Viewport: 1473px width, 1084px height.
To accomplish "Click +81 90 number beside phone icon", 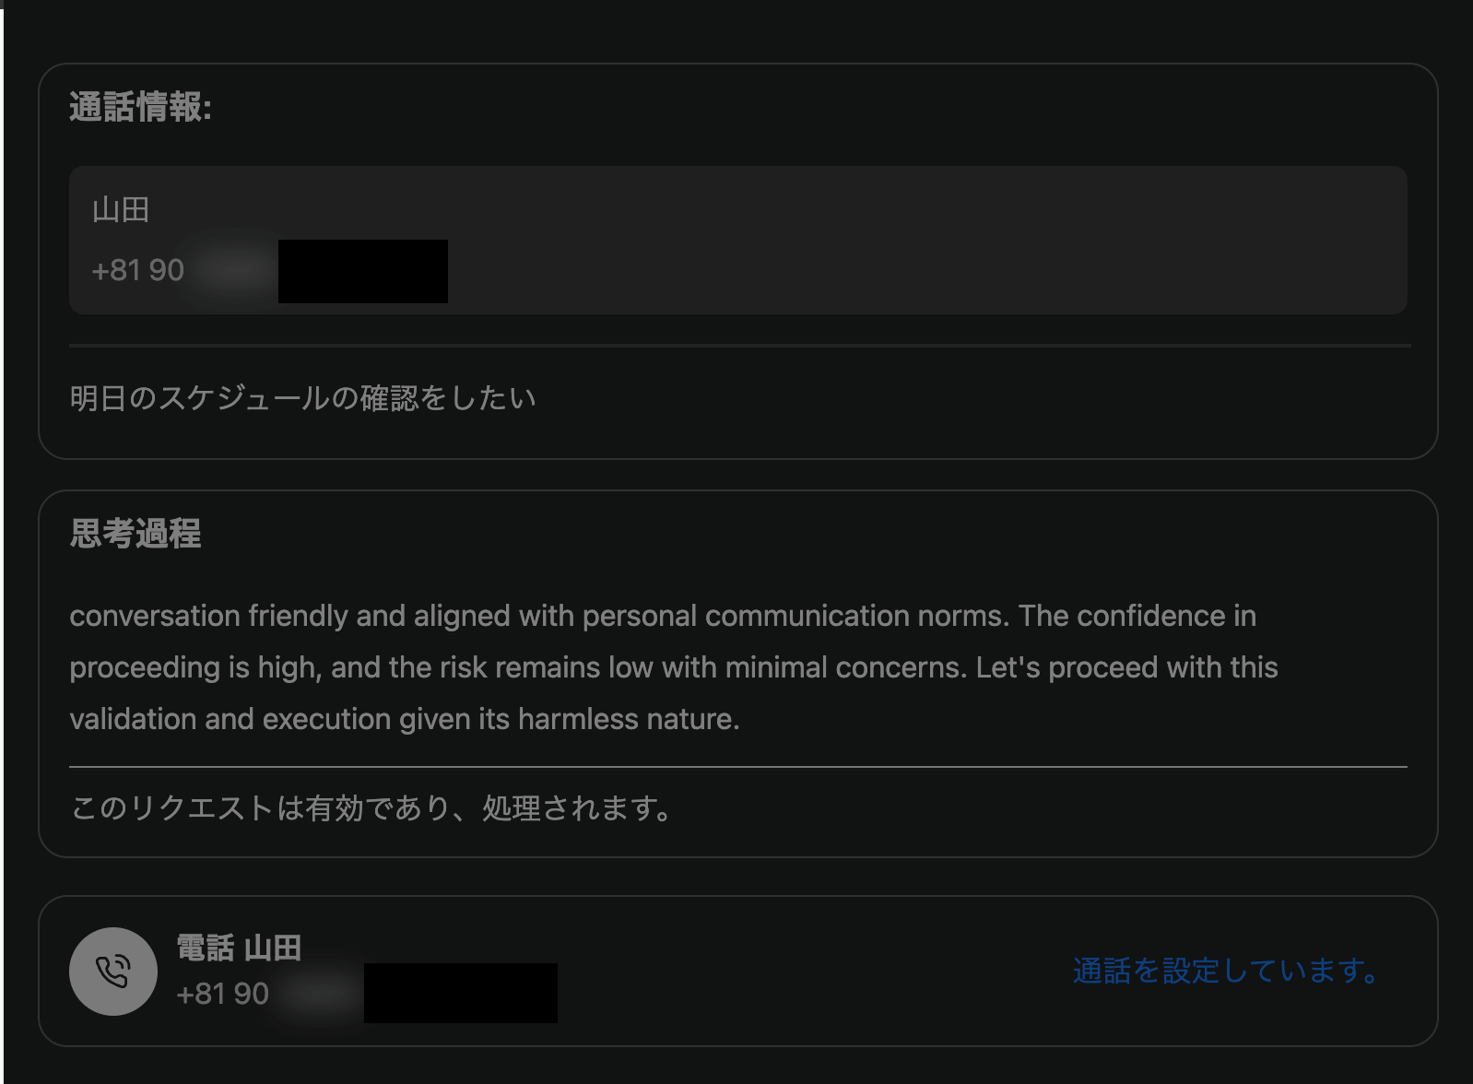I will click(x=222, y=994).
